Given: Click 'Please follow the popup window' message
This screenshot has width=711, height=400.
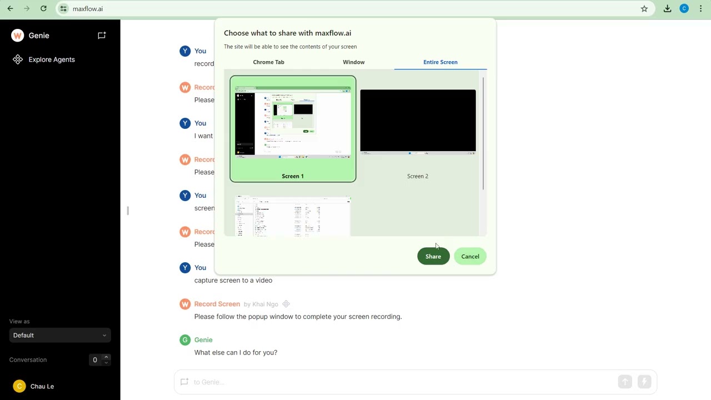Looking at the screenshot, I should (298, 317).
